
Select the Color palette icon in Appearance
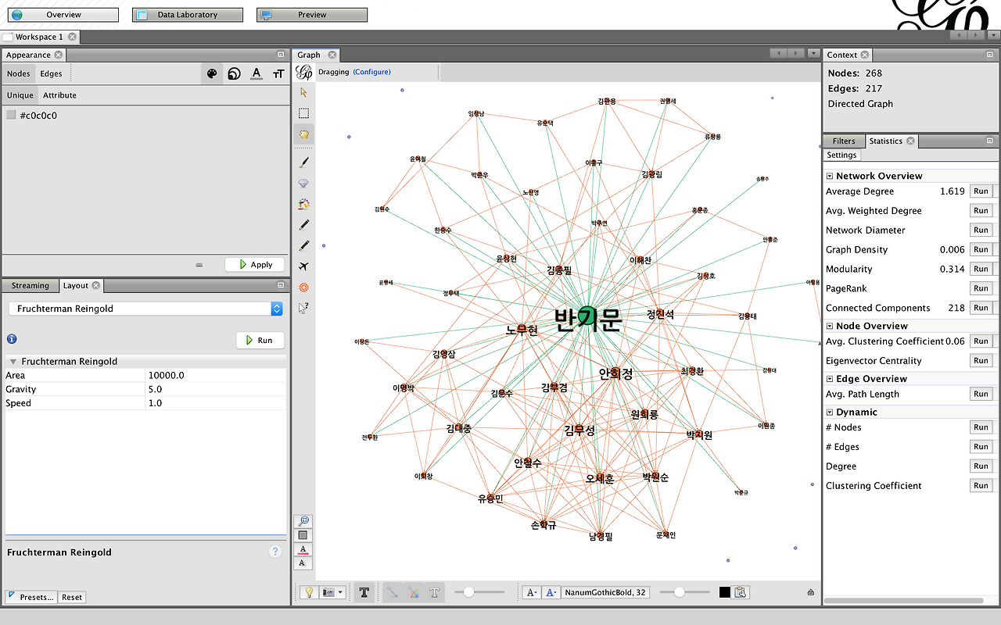212,74
